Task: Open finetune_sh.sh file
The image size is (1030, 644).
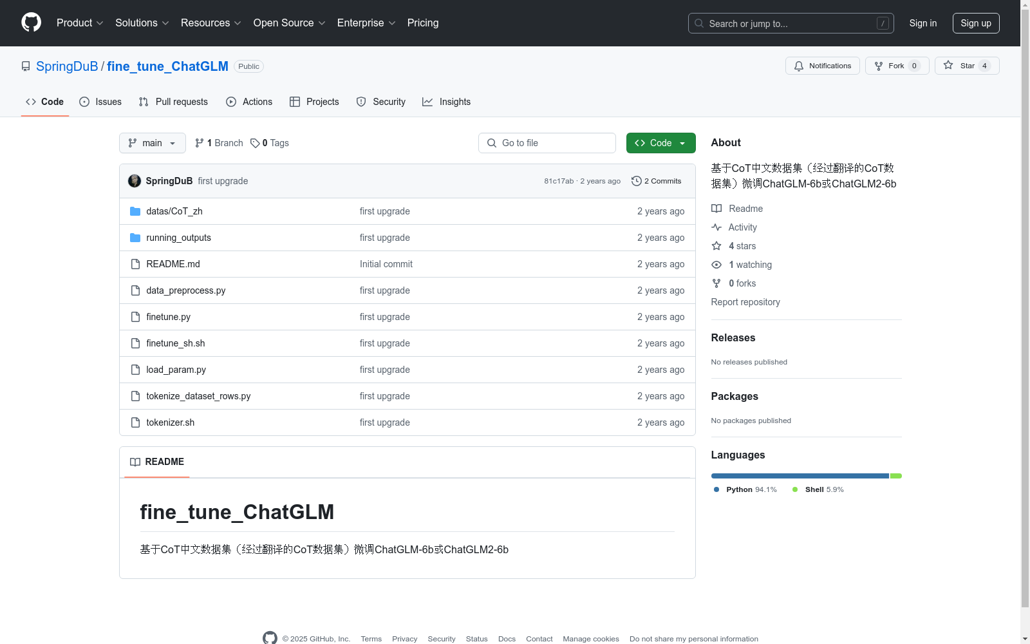Action: [176, 343]
